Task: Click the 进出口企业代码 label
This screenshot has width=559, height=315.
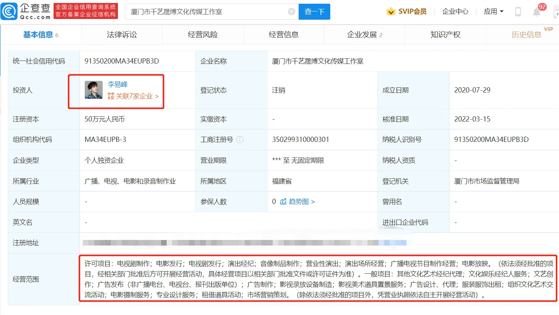Action: pyautogui.click(x=405, y=222)
